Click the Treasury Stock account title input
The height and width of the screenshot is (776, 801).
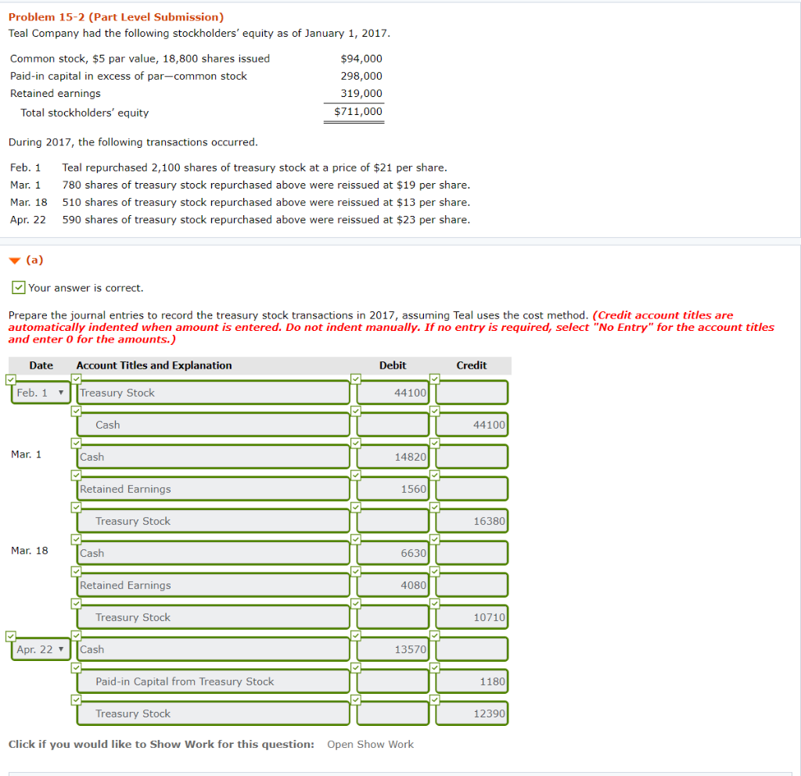tap(213, 393)
